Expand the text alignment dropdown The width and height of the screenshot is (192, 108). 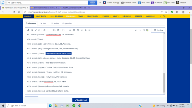[x=59, y=30]
